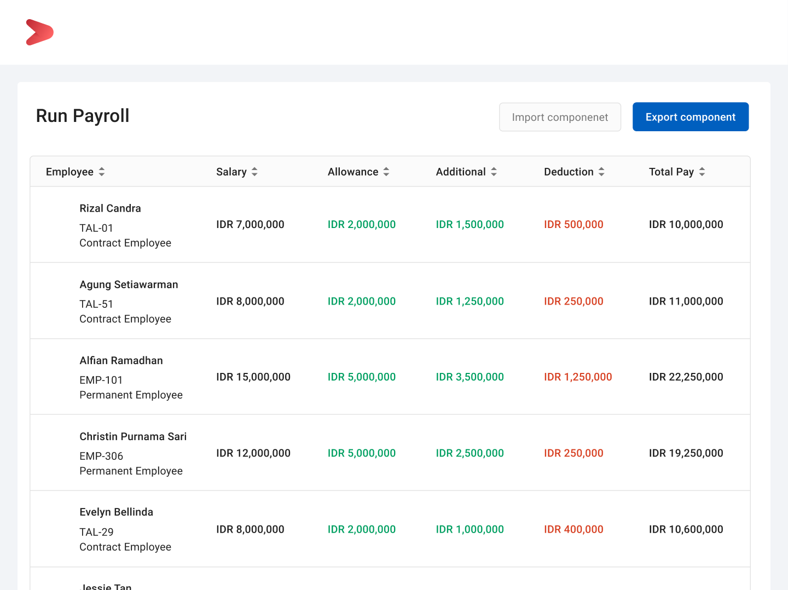This screenshot has height=590, width=788.
Task: Click the Export component button
Action: pyautogui.click(x=691, y=117)
